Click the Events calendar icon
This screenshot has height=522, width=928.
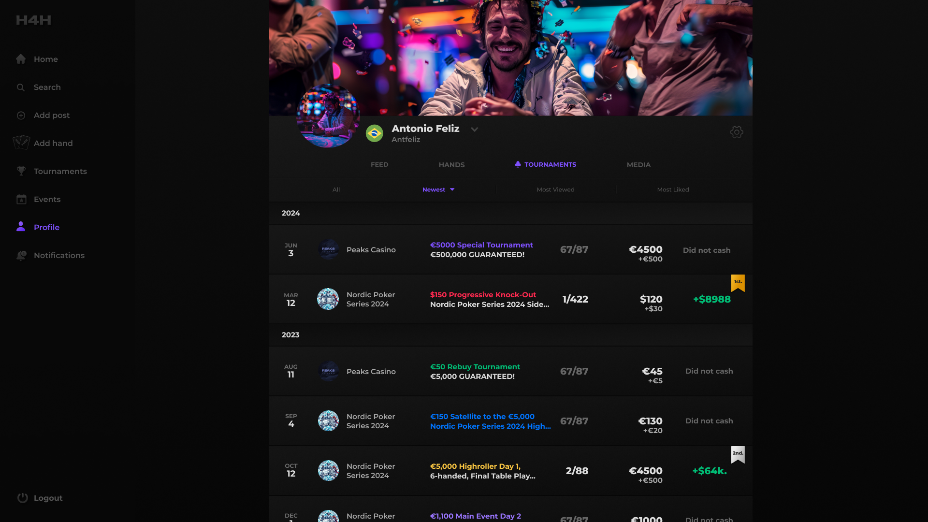tap(21, 199)
